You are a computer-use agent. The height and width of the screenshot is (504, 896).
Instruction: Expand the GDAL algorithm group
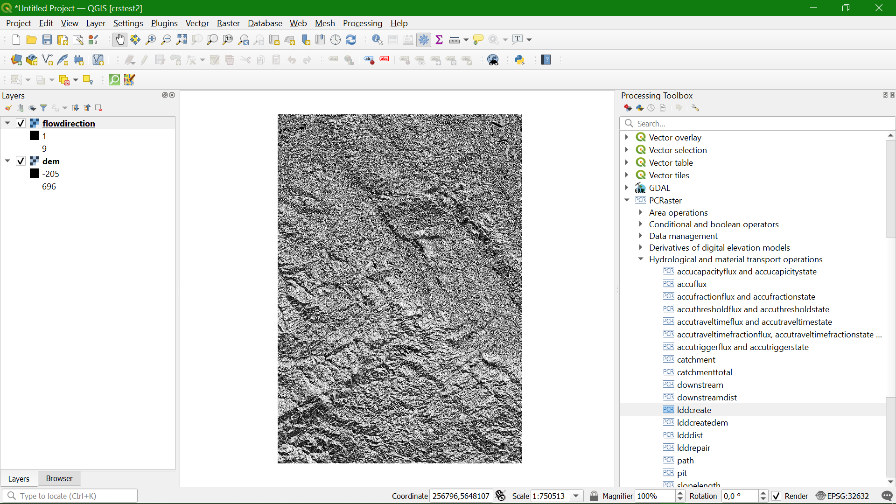pyautogui.click(x=627, y=188)
